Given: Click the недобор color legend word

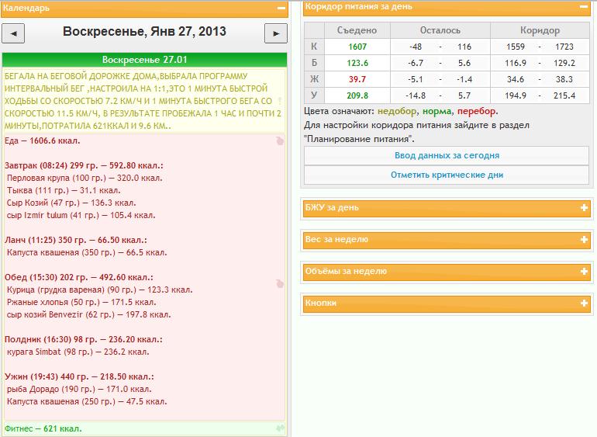Looking at the screenshot, I should pos(397,111).
